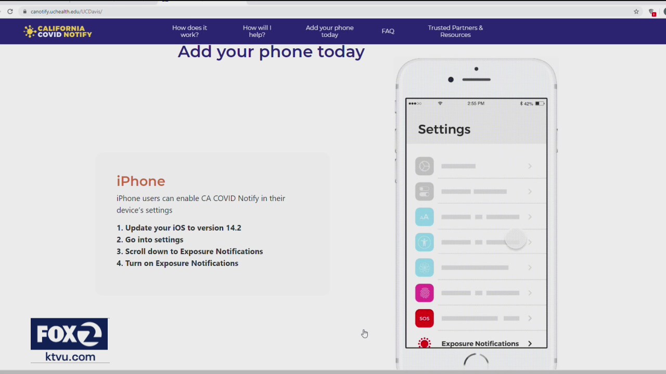Open the browser extension icon with red badge
666x374 pixels.
[x=652, y=12]
